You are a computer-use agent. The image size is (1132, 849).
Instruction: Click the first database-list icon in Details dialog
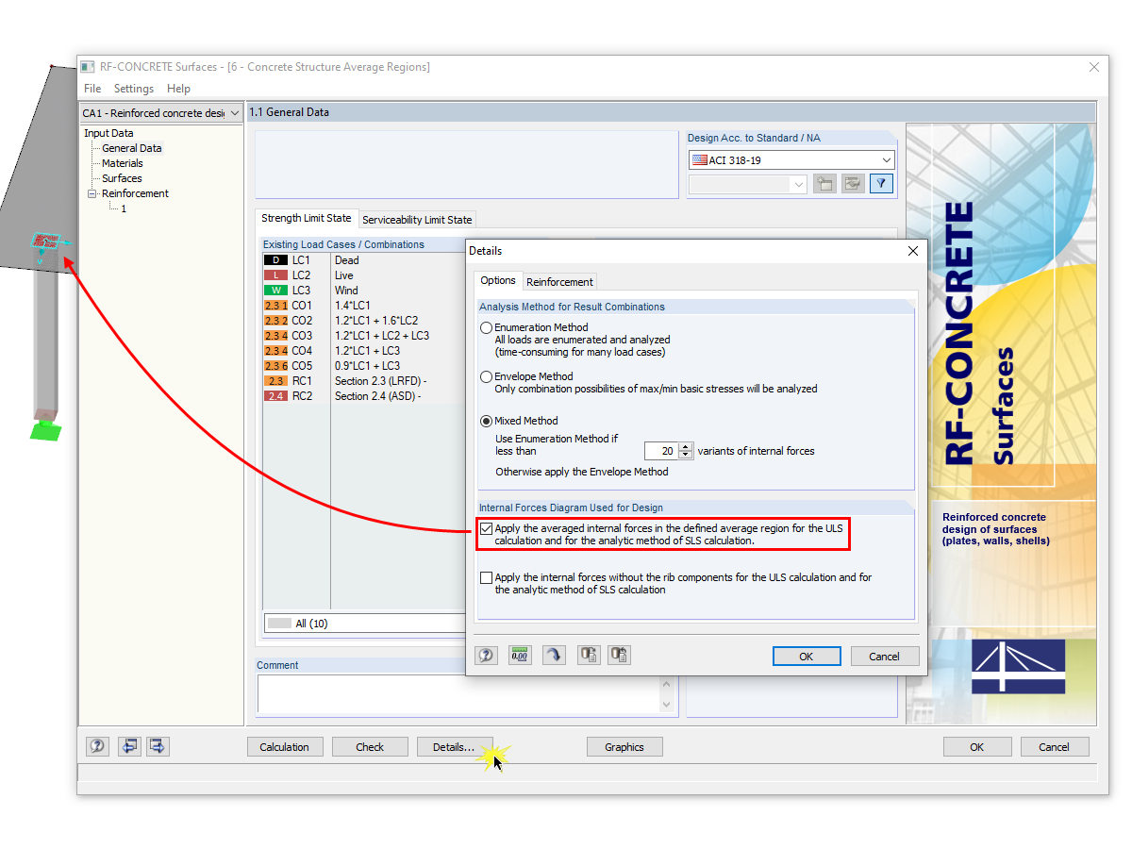coord(589,656)
